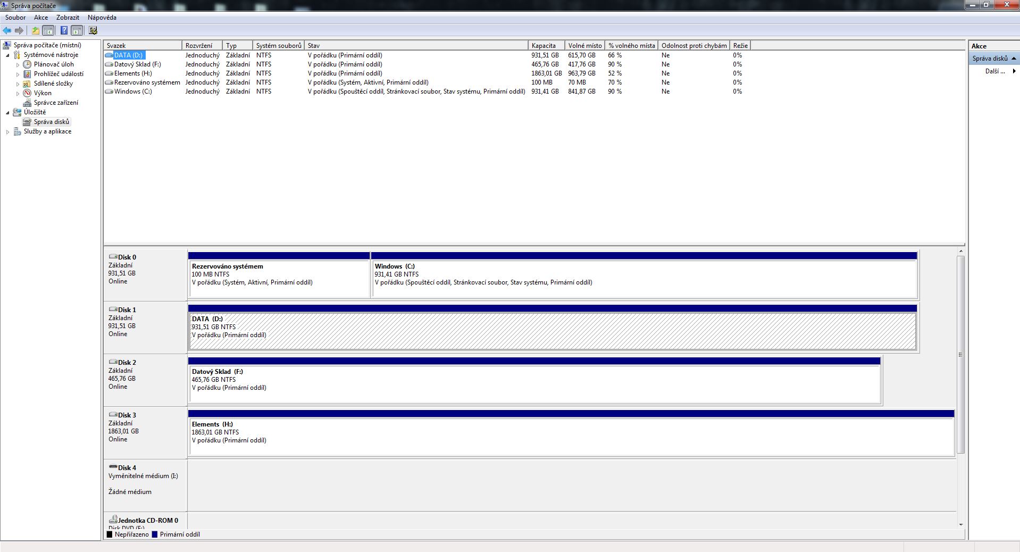Sort by the Odolnost proti chybám column header
The image size is (1020, 552).
[x=694, y=46]
